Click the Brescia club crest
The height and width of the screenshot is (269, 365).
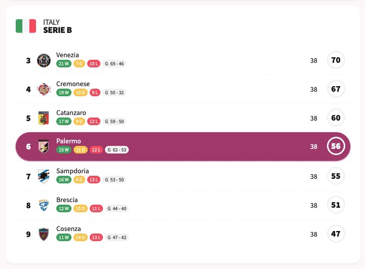point(44,205)
